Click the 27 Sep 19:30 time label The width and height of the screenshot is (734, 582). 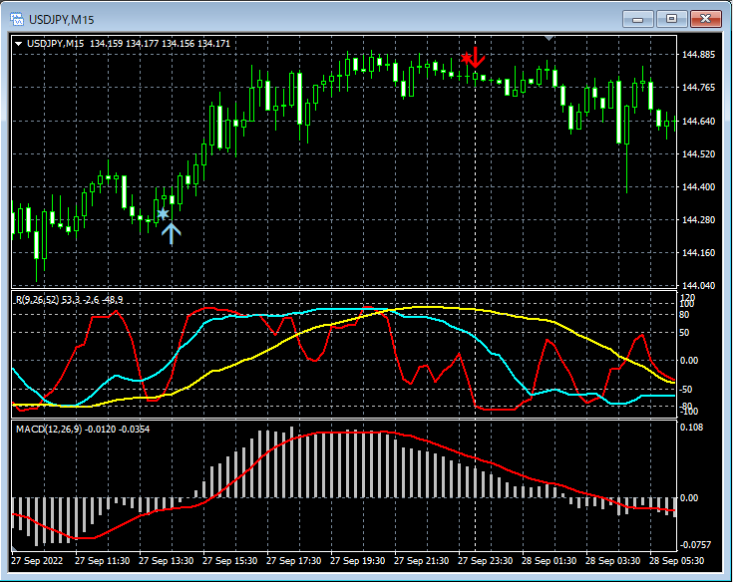tap(360, 561)
